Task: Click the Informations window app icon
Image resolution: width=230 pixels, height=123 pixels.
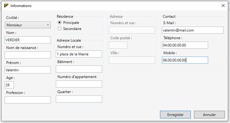Action: [6, 6]
